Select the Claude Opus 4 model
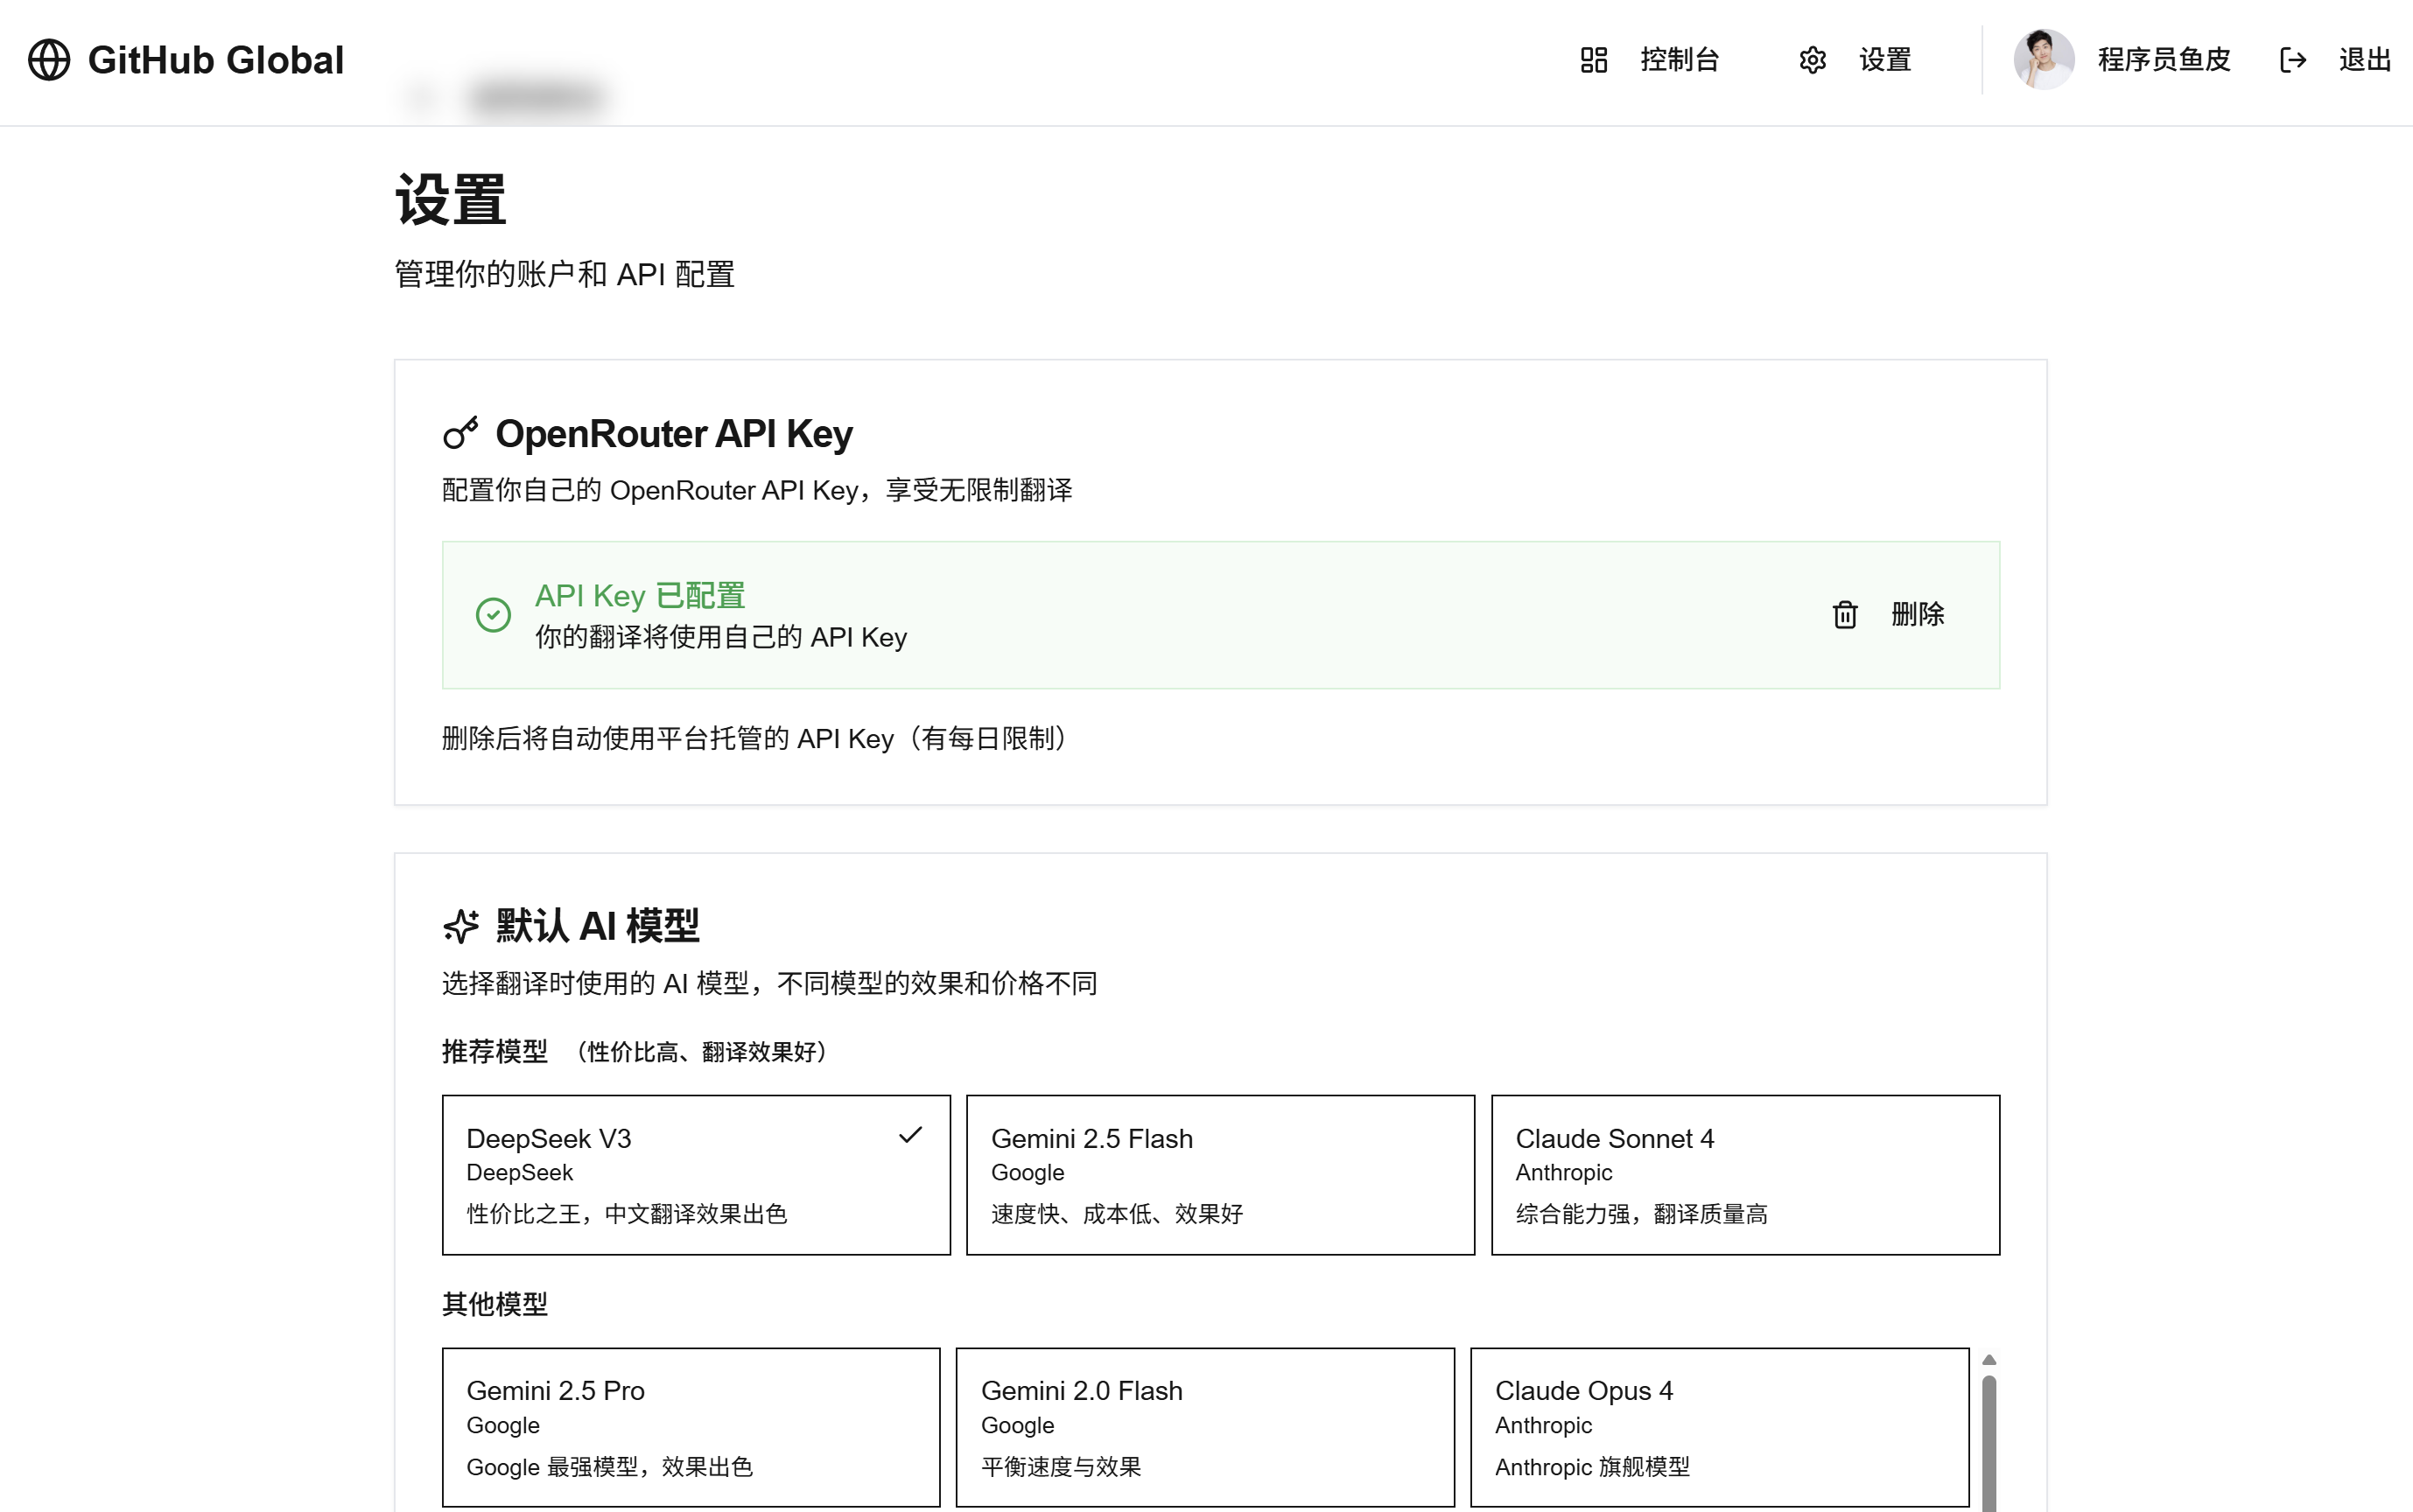 [1718, 1426]
